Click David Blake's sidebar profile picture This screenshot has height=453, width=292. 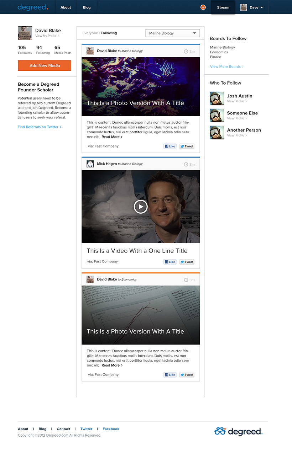(x=25, y=33)
